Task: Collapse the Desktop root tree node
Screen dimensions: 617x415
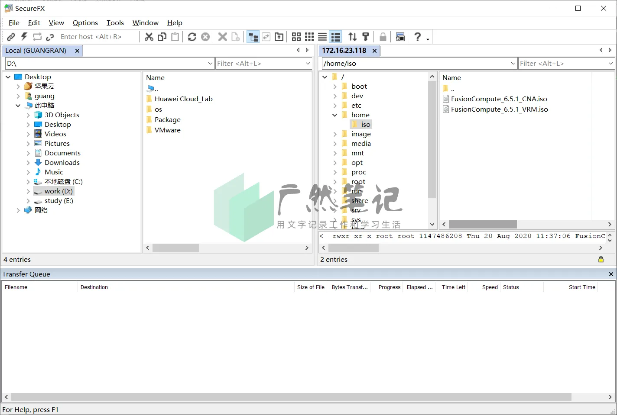Action: point(8,77)
